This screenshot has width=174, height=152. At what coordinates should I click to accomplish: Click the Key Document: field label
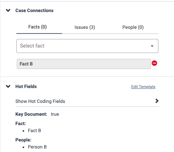pos(31,114)
